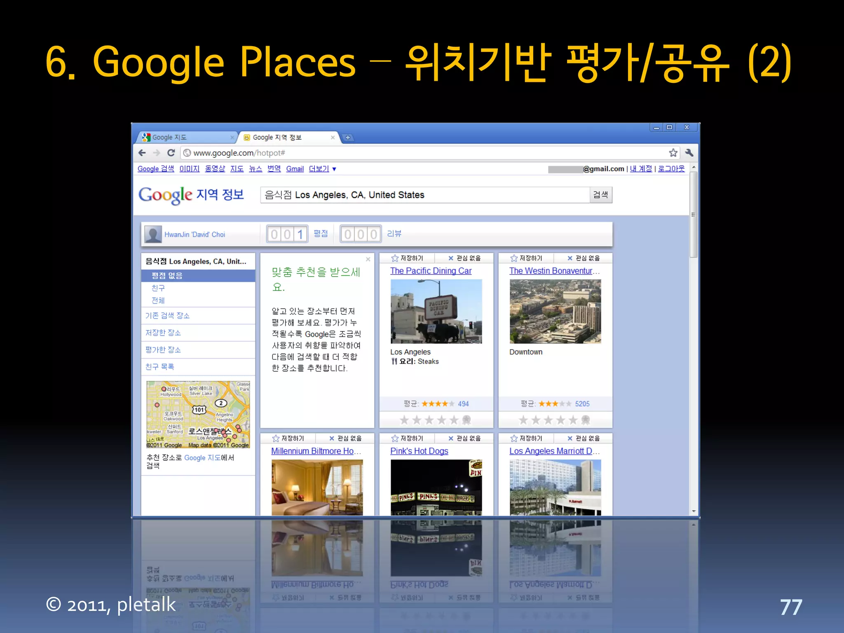The width and height of the screenshot is (844, 633).
Task: Select the 전체 filter
Action: tap(158, 300)
